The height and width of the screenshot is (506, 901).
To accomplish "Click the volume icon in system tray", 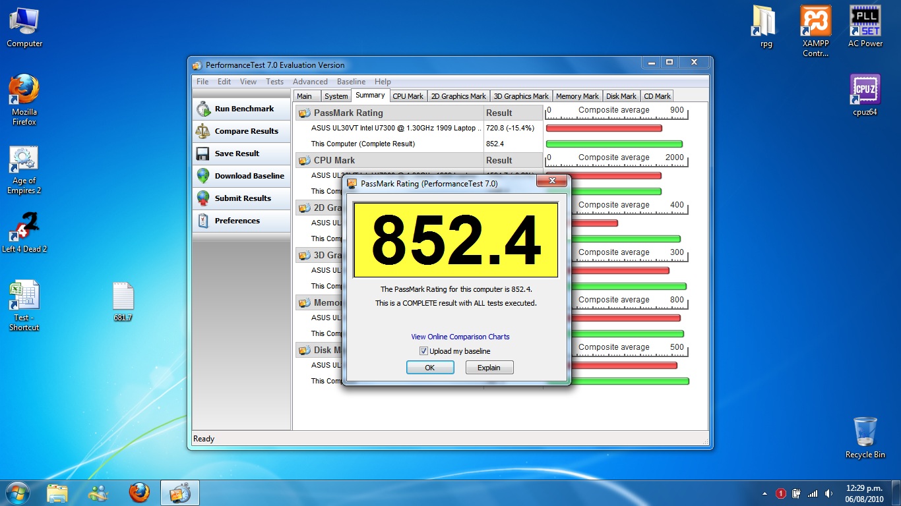I will coord(829,493).
